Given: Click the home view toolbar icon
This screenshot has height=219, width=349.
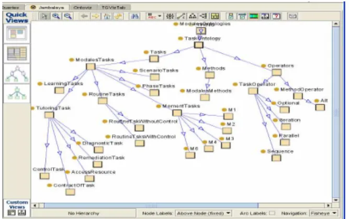Looking at the screenshot, I should click(107, 16).
